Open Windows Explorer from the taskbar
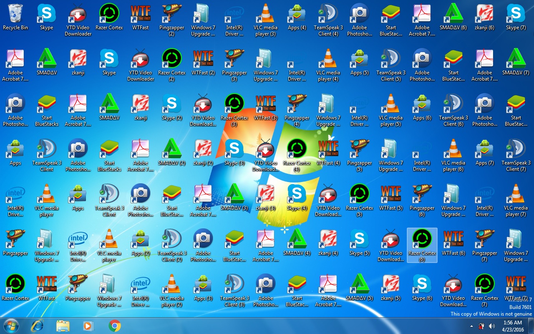This screenshot has height=334, width=534. (63, 326)
